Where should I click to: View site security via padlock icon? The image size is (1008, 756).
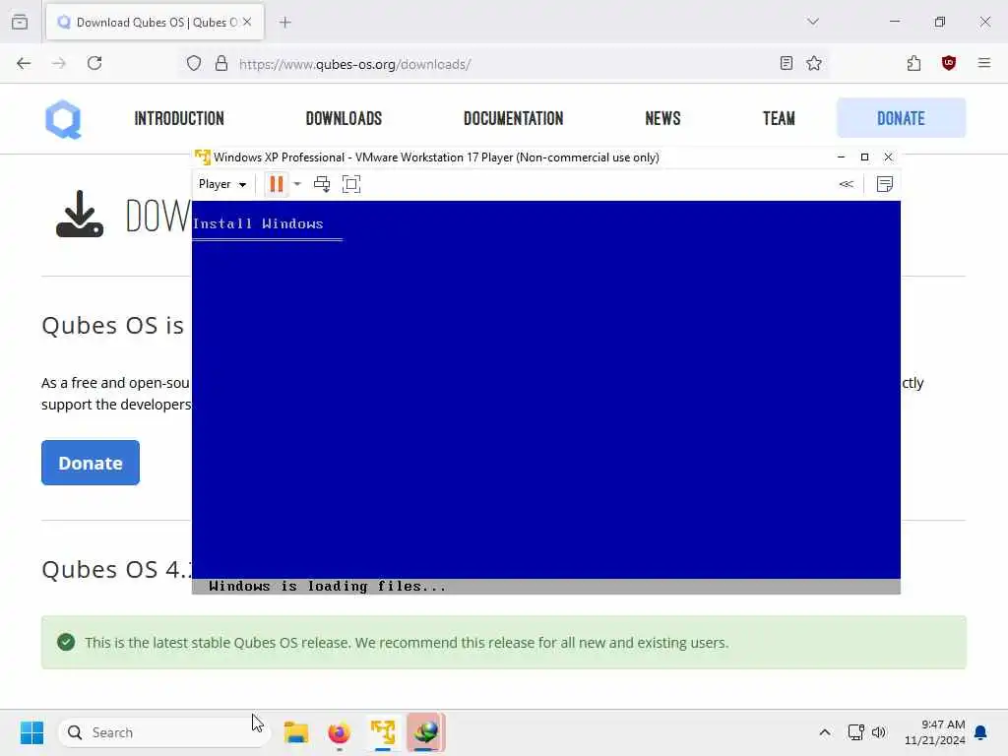click(221, 64)
